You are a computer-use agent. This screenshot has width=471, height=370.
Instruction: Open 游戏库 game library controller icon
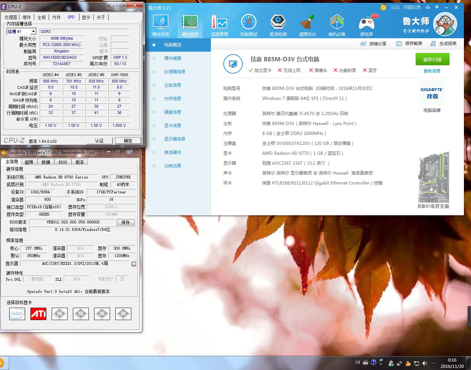point(367,25)
